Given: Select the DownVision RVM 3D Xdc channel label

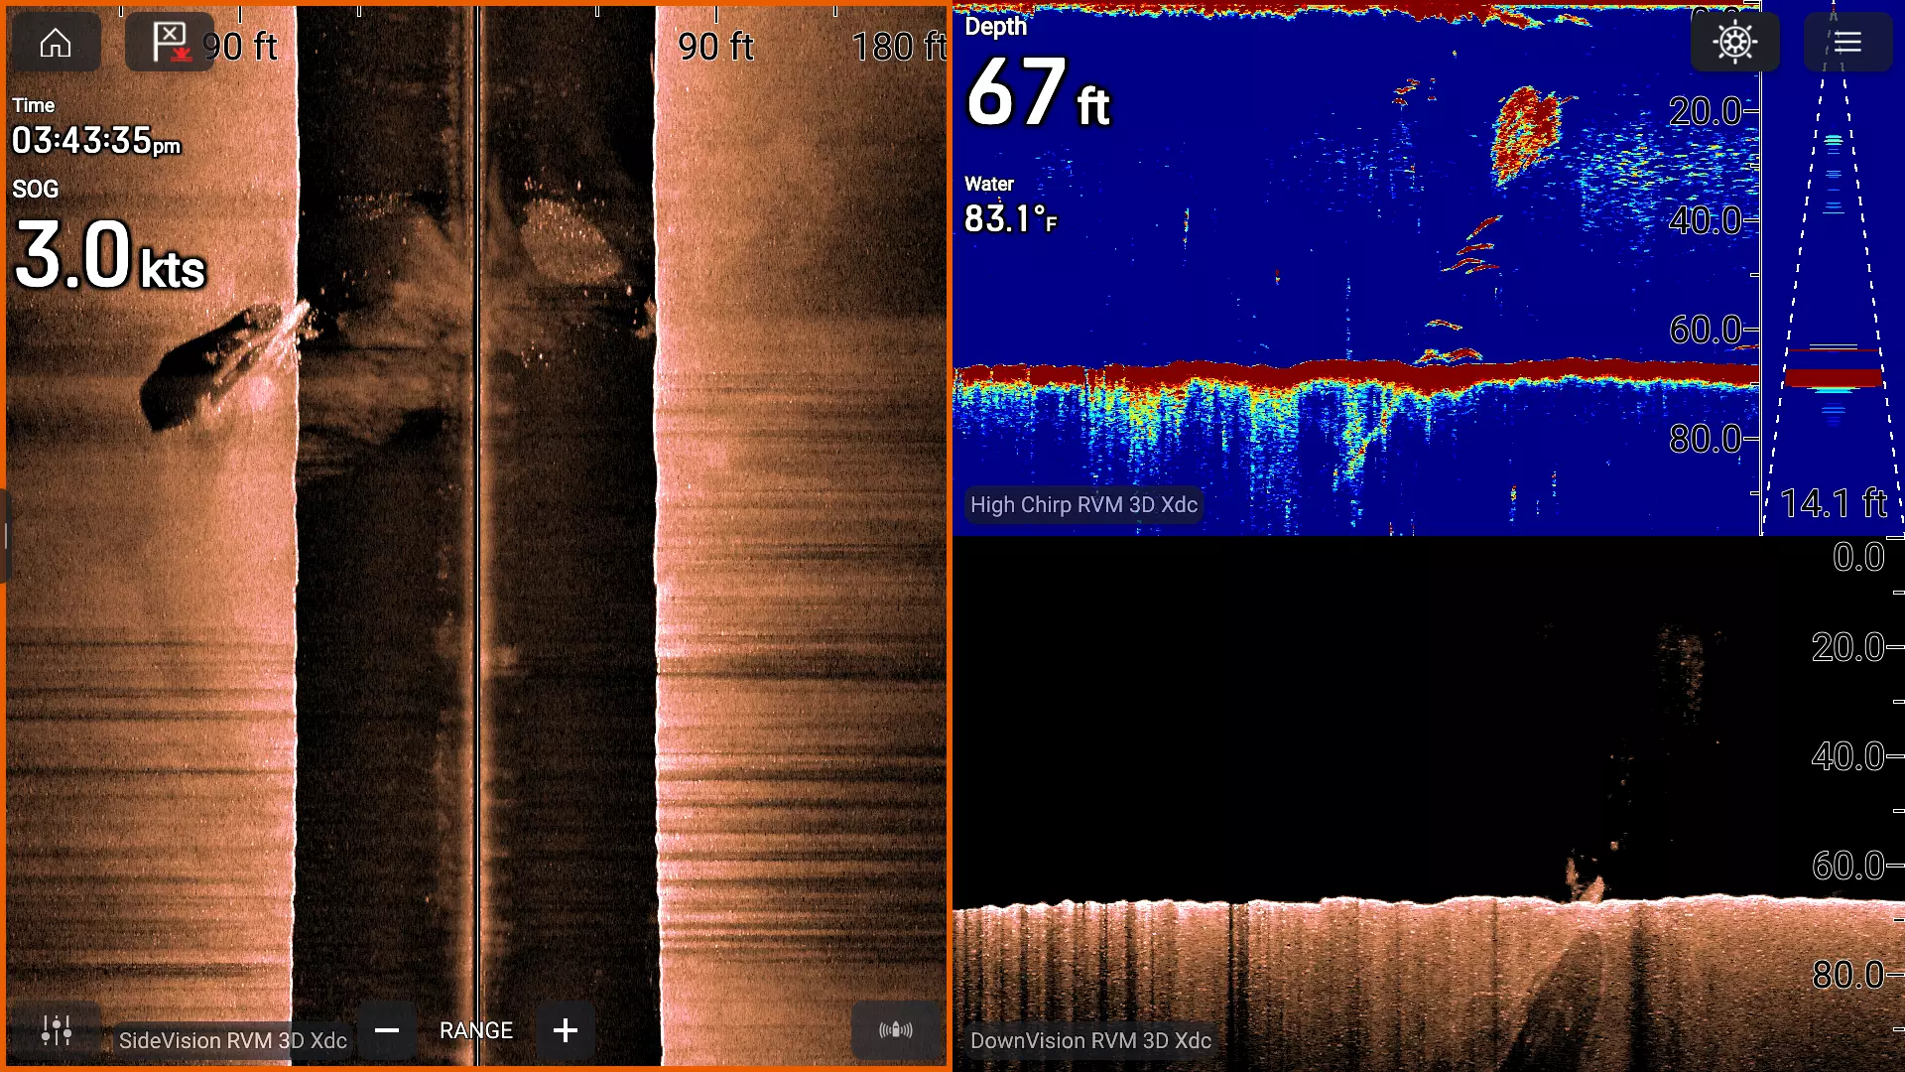Looking at the screenshot, I should coord(1090,1040).
